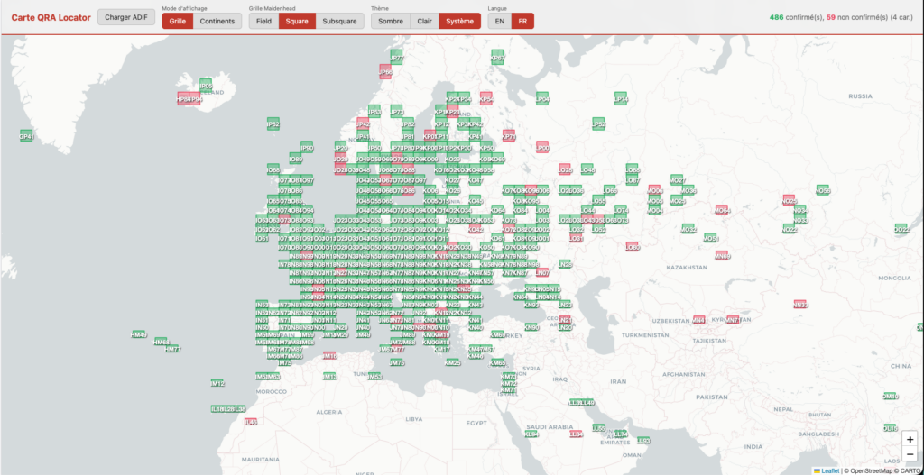Click the green IP62 grid square
This screenshot has height=475, width=924.
pyautogui.click(x=273, y=123)
